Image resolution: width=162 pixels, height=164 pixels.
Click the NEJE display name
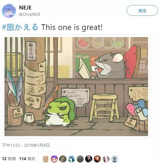pyautogui.click(x=25, y=8)
